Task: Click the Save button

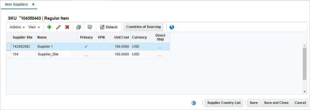Action: click(254, 103)
